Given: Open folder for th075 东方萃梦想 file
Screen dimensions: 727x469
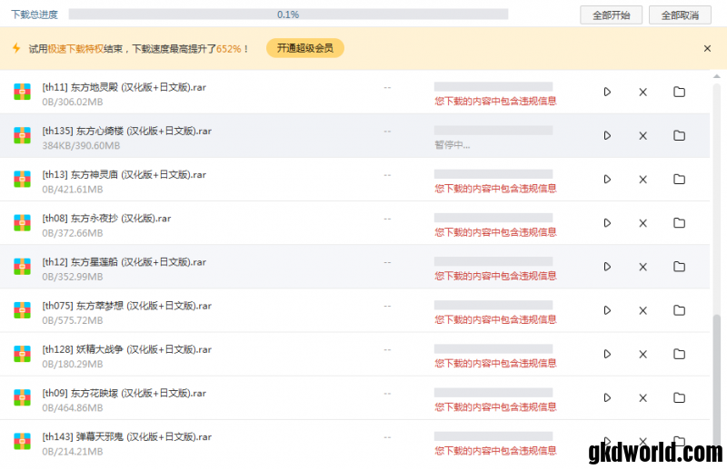Looking at the screenshot, I should click(x=679, y=309).
